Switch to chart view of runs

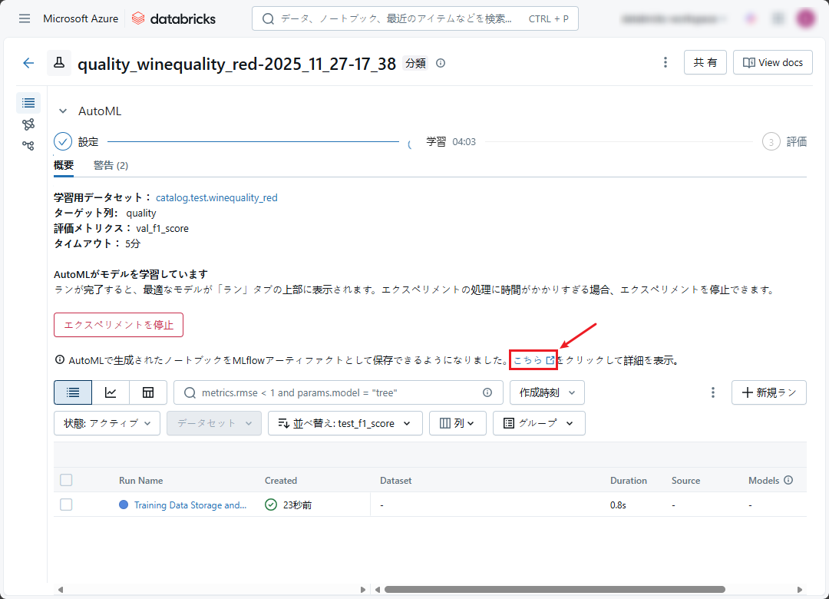tap(111, 392)
